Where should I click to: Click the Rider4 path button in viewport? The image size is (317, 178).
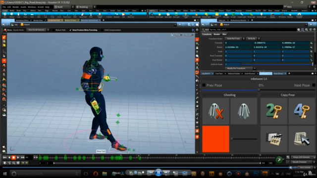coord(25,25)
